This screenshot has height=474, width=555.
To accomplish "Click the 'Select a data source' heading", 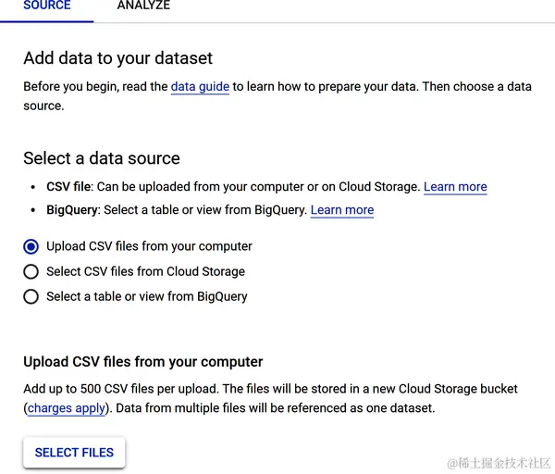I will coord(102,158).
